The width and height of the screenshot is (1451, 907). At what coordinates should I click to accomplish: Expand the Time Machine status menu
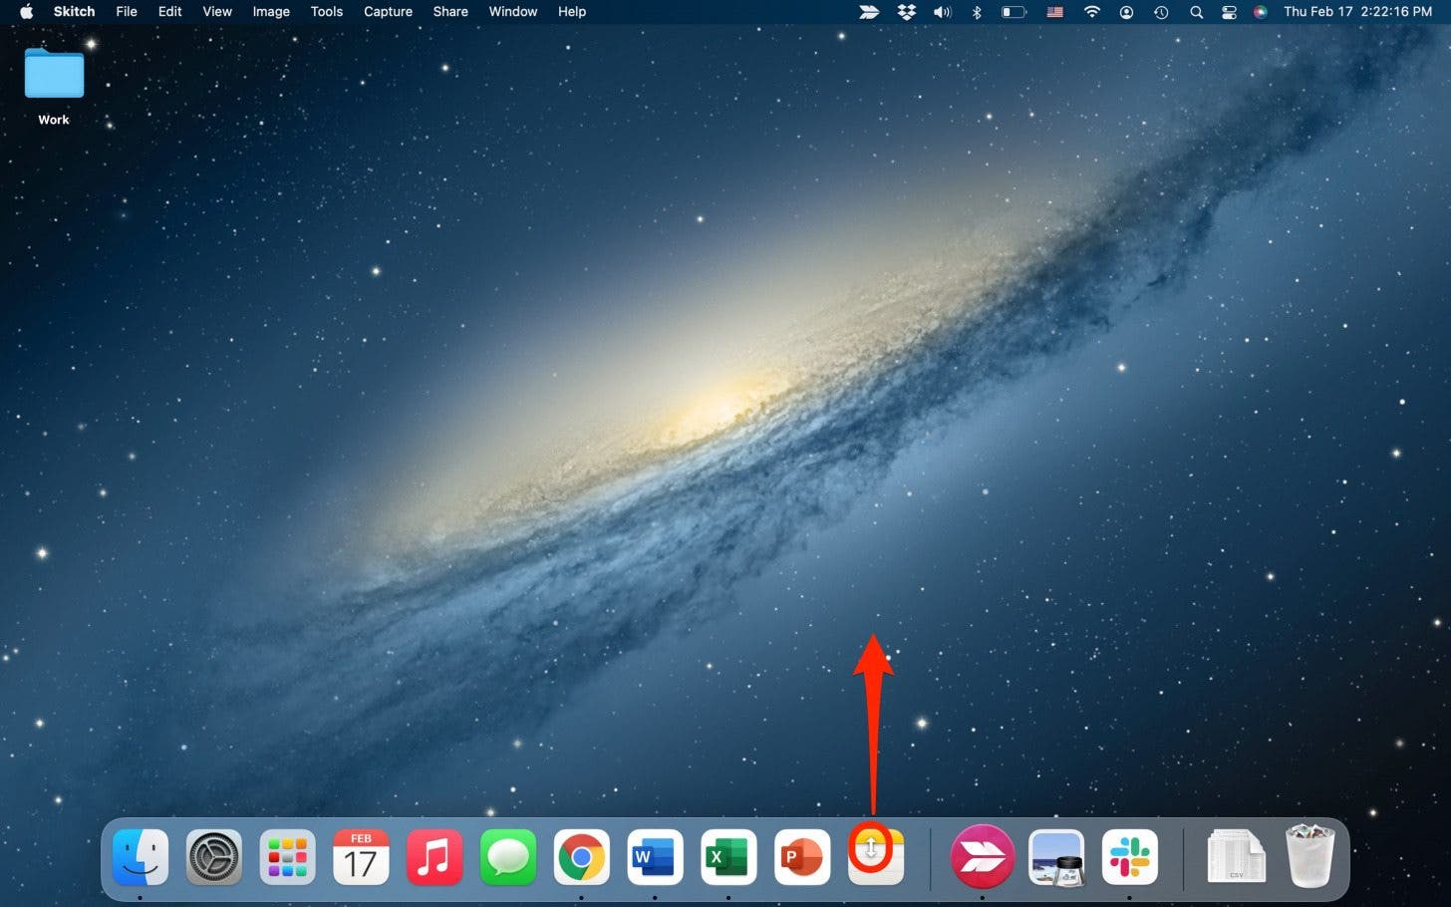tap(1161, 12)
